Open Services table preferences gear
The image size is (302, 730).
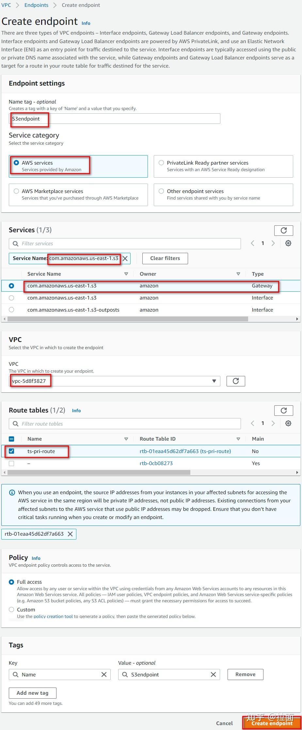tap(288, 243)
